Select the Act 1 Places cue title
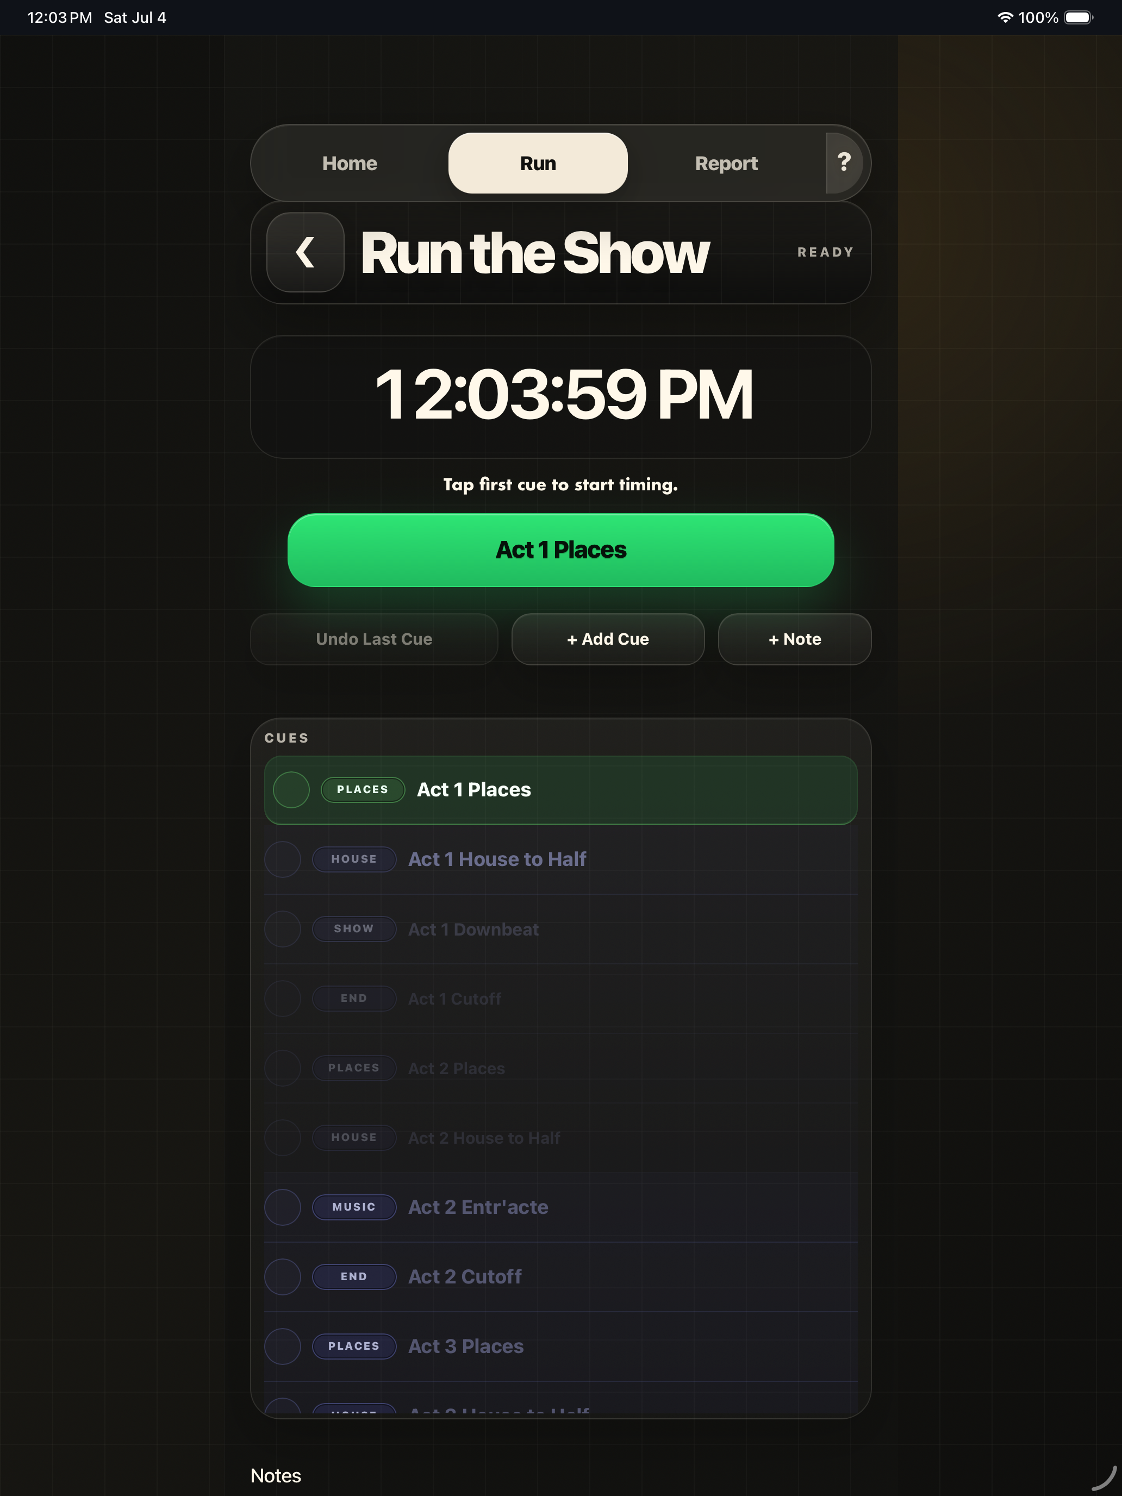Image resolution: width=1122 pixels, height=1496 pixels. coord(474,790)
